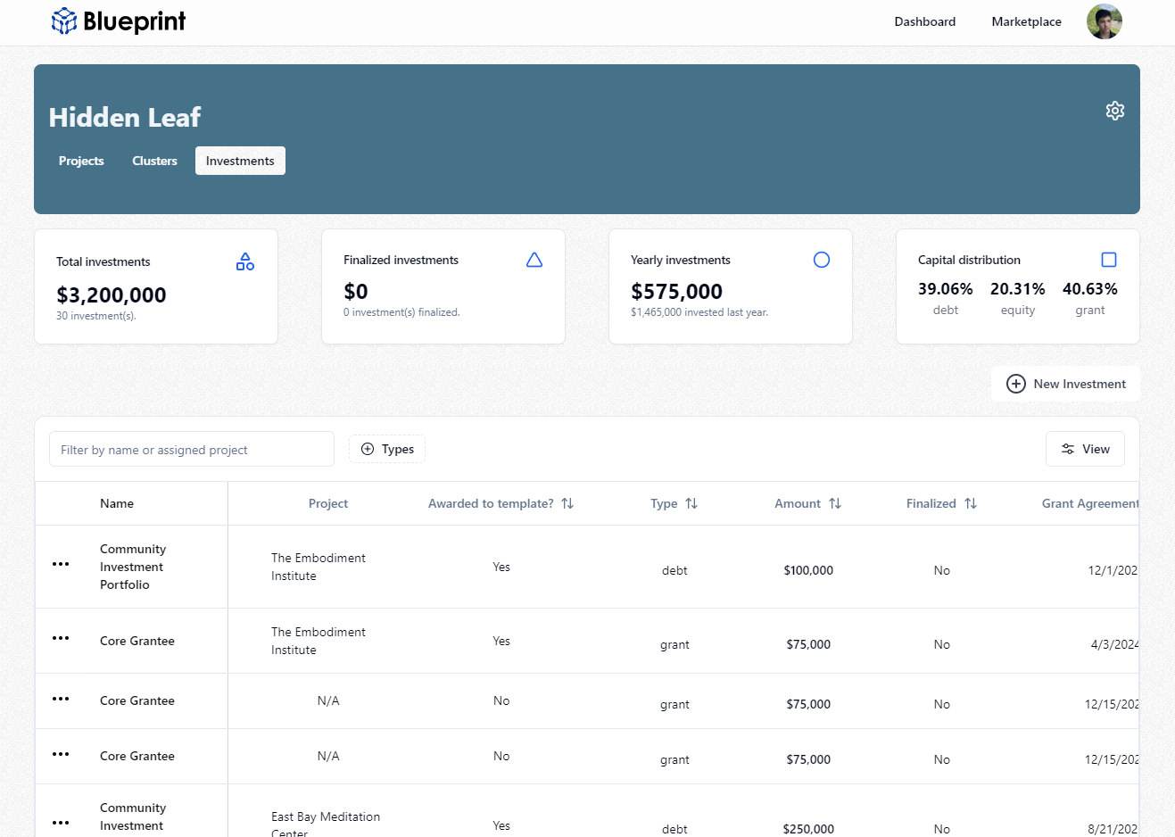Click the Capital distribution square icon

(1109, 260)
